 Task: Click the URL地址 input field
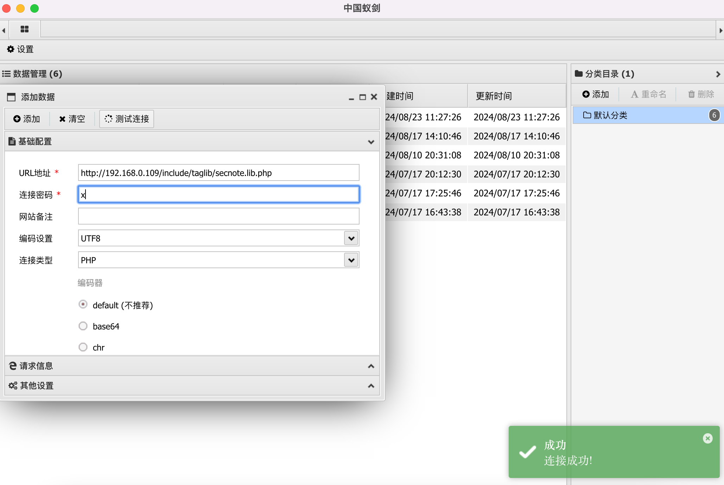[x=218, y=172]
